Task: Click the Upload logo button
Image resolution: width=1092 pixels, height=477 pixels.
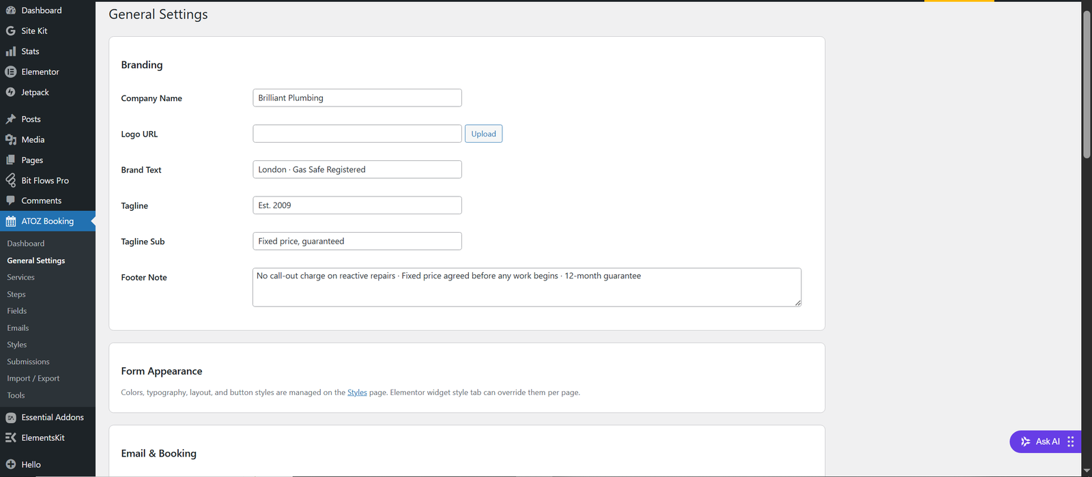Action: 483,134
